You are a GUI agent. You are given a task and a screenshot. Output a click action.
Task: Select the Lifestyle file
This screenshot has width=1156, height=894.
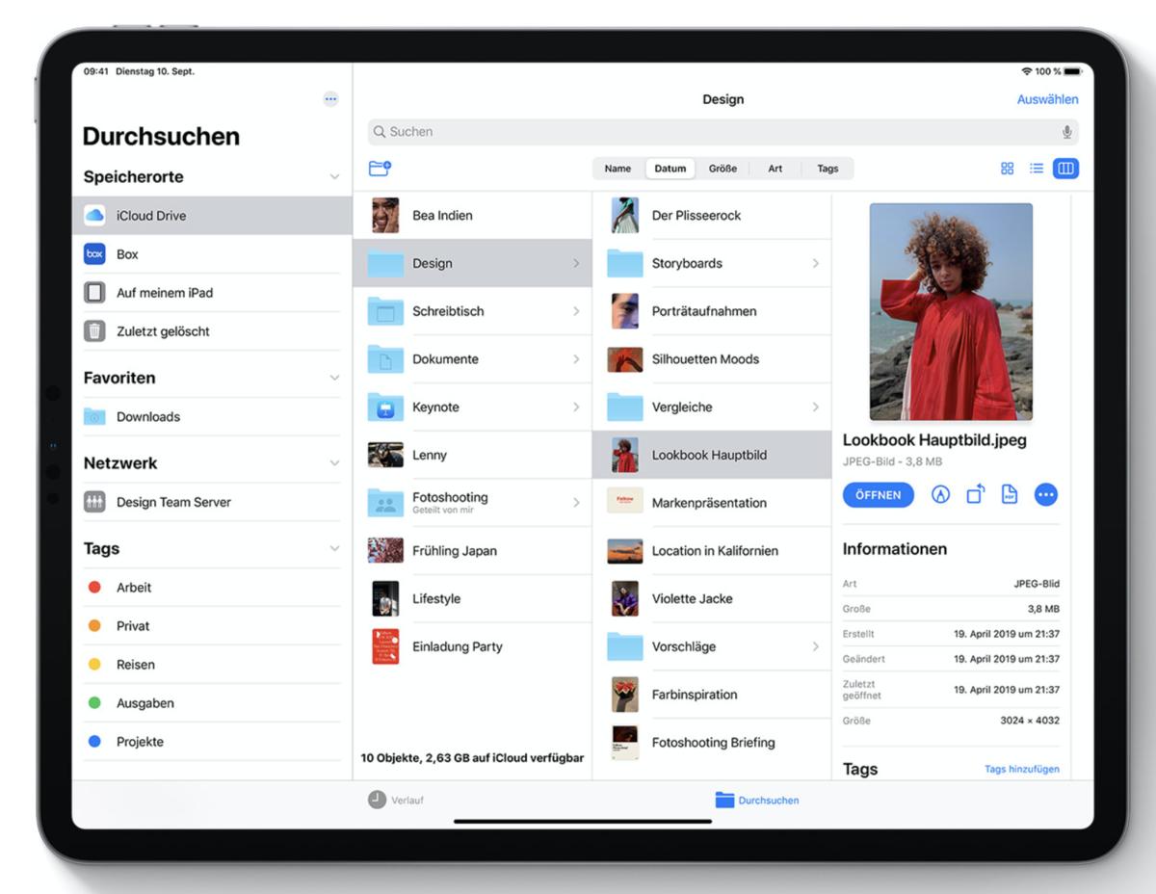(x=473, y=598)
